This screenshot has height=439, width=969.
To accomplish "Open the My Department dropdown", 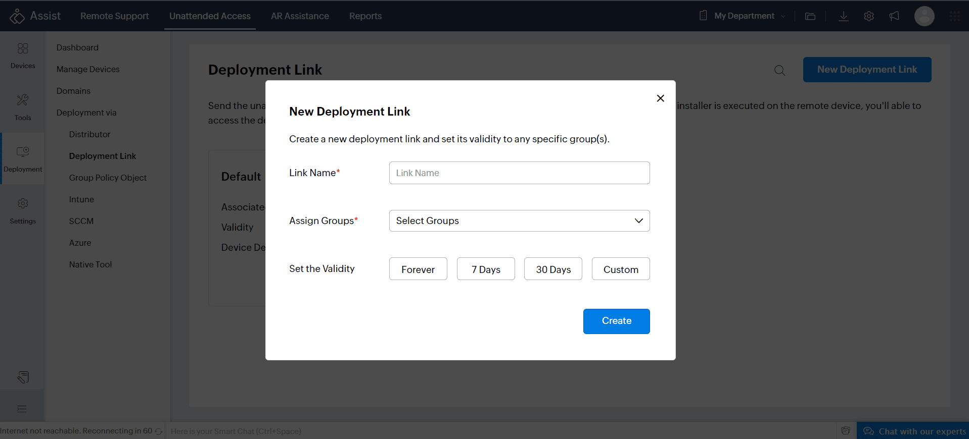I will click(744, 16).
